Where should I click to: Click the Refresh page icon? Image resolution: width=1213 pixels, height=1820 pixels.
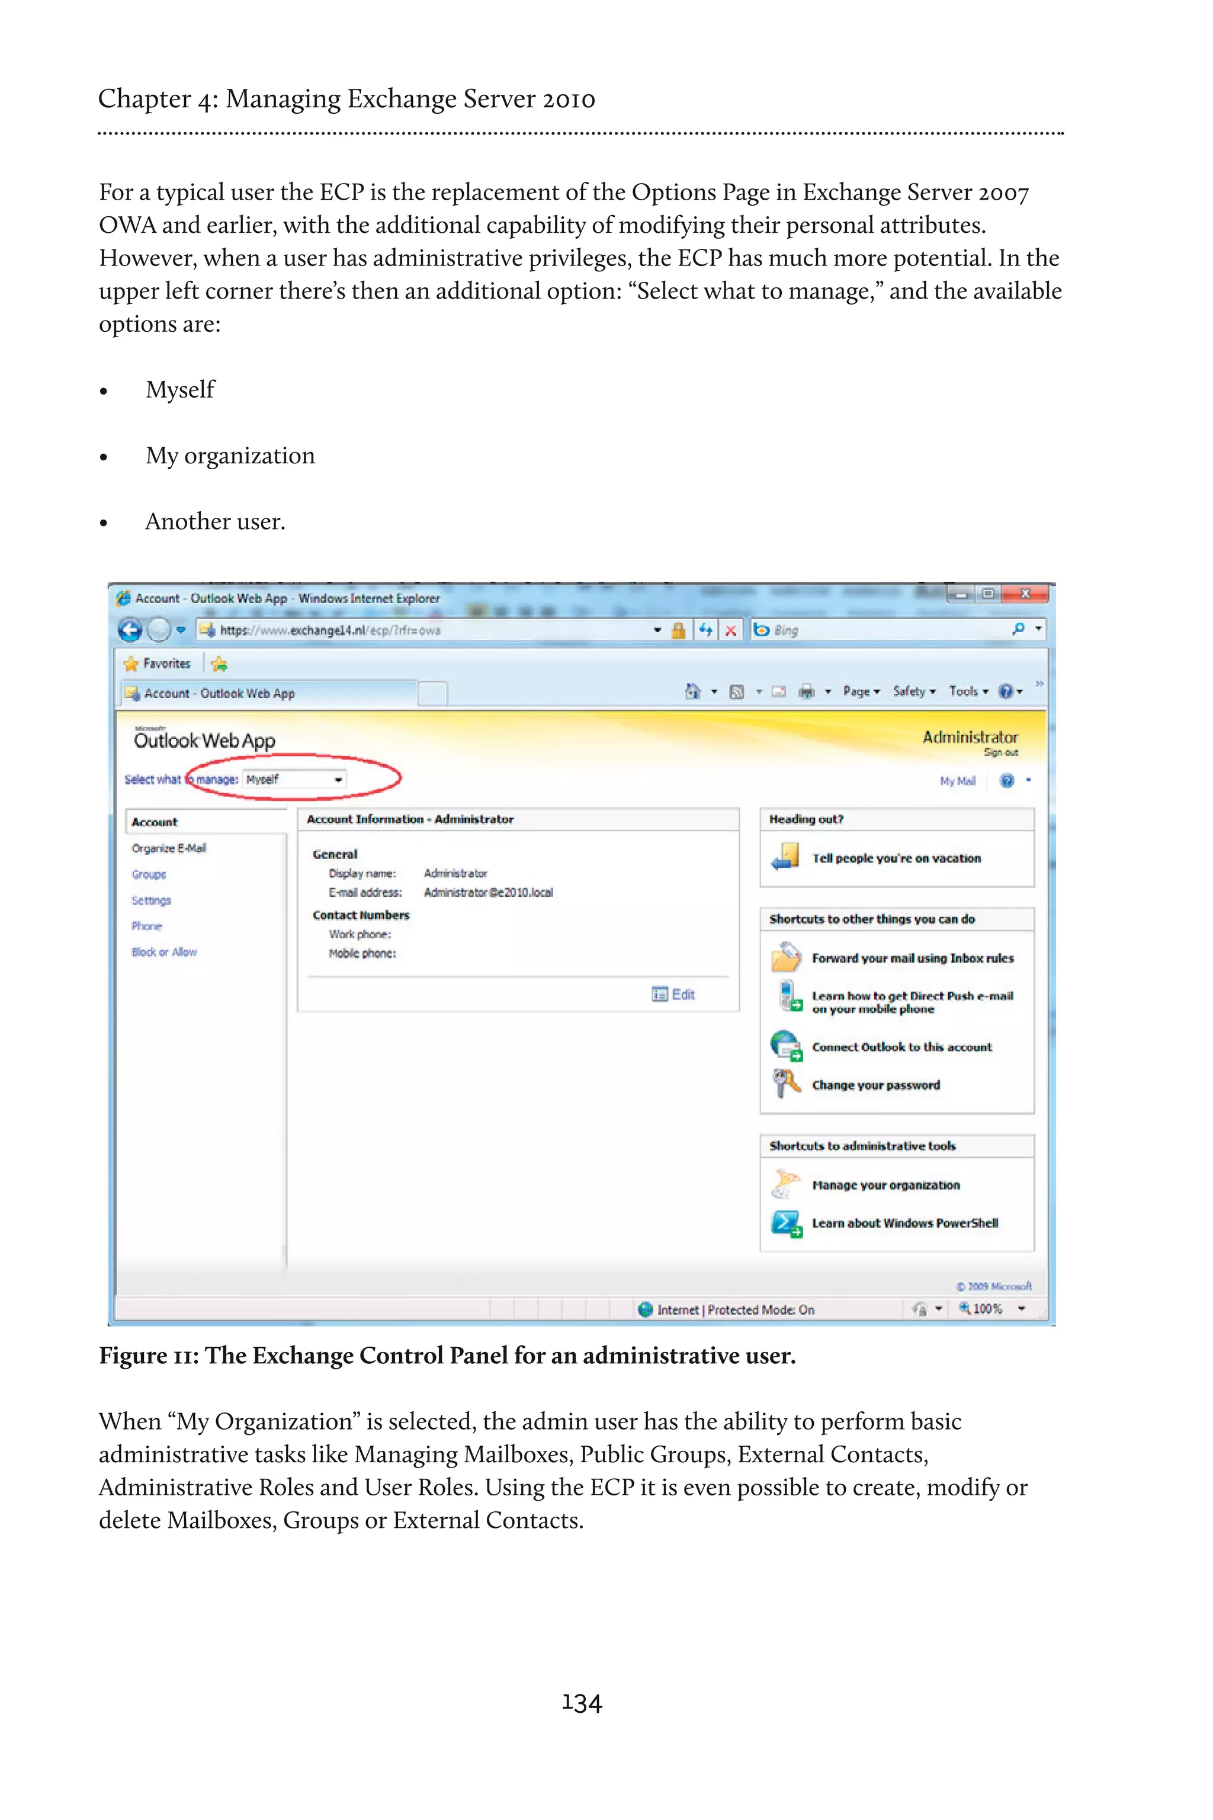(x=705, y=630)
